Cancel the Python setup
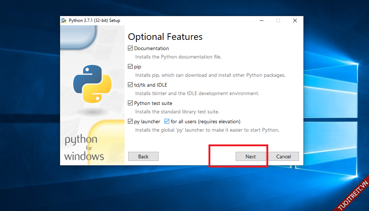 tap(284, 157)
